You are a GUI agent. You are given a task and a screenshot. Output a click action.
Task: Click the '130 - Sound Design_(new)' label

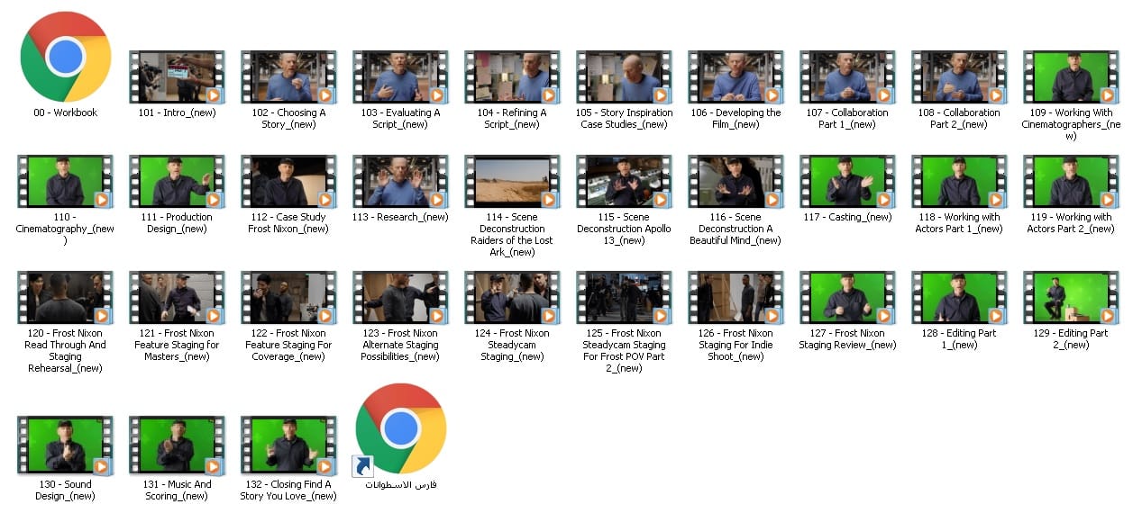click(x=65, y=490)
